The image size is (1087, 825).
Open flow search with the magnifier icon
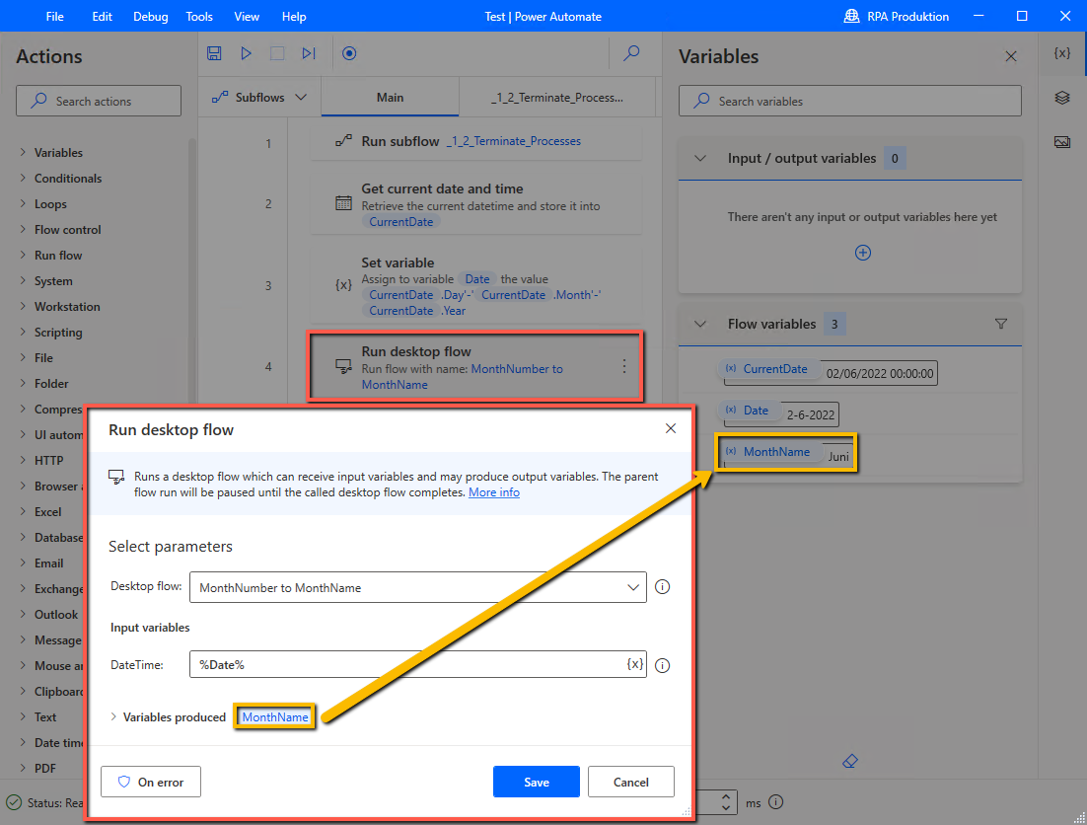click(631, 53)
